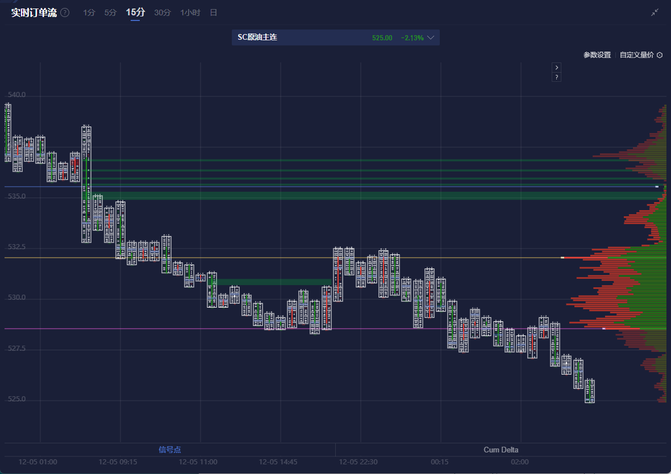Screen dimensions: 671x474
Task: Switch to the 30分 timeframe tab
Action: (x=162, y=13)
